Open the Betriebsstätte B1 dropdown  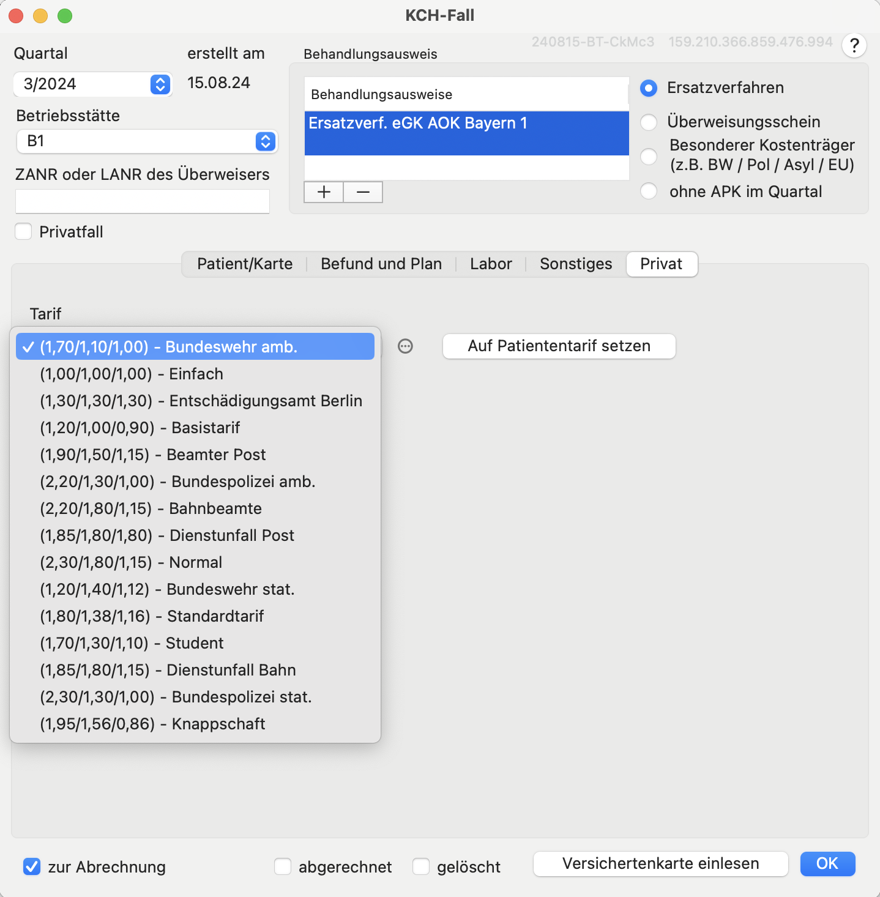147,141
